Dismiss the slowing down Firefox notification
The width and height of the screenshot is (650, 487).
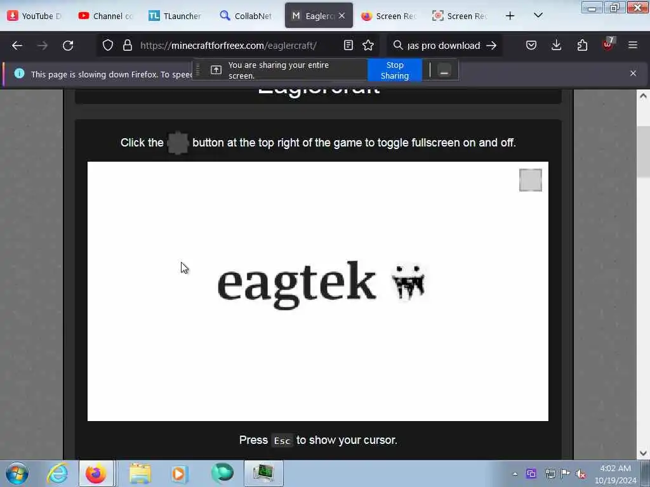(633, 74)
